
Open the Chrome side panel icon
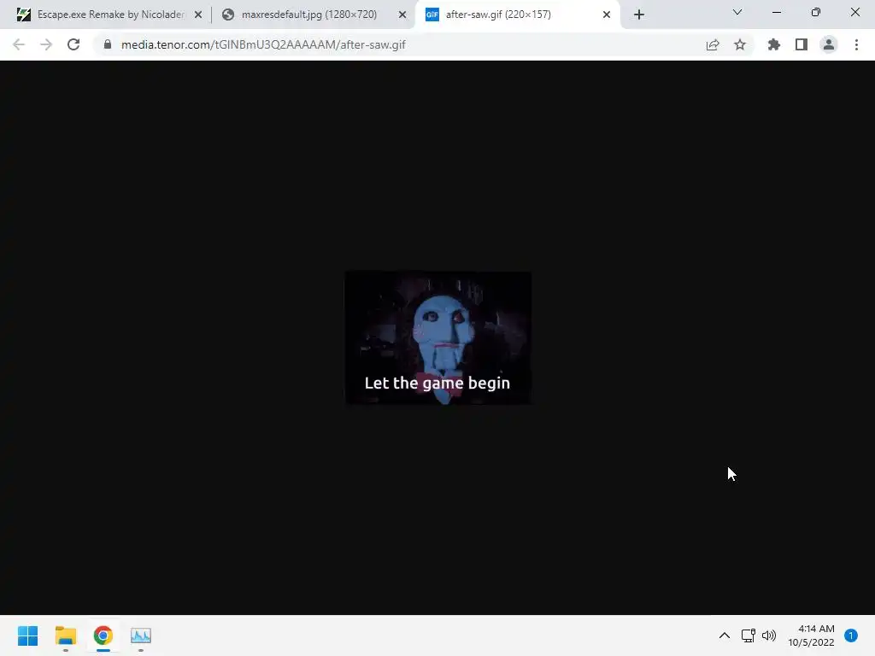(x=802, y=44)
